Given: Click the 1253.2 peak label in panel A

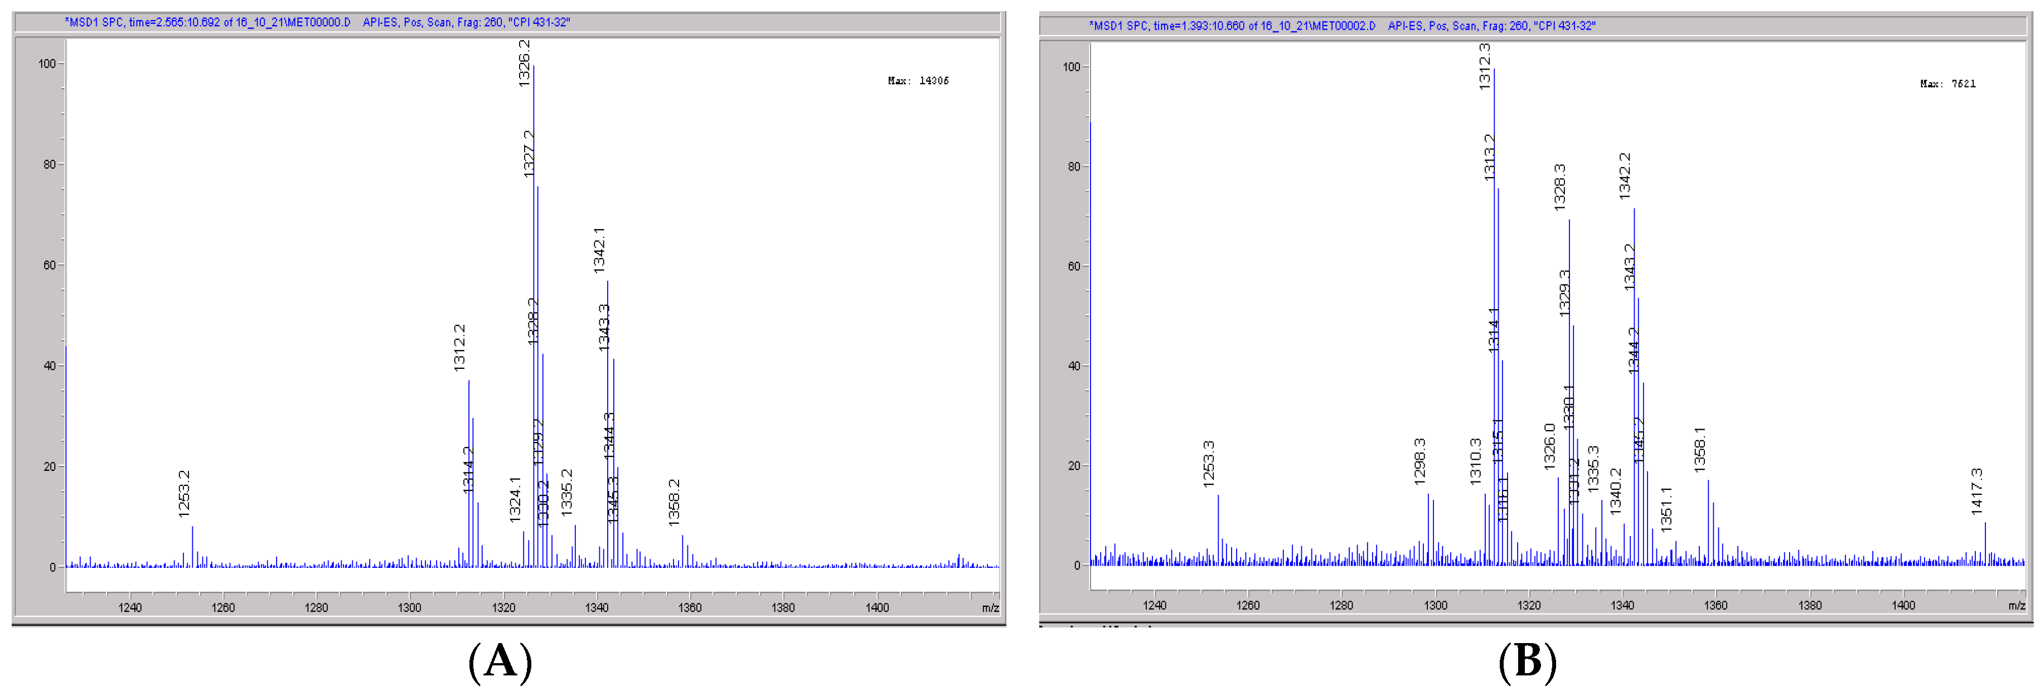Looking at the screenshot, I should click(184, 494).
